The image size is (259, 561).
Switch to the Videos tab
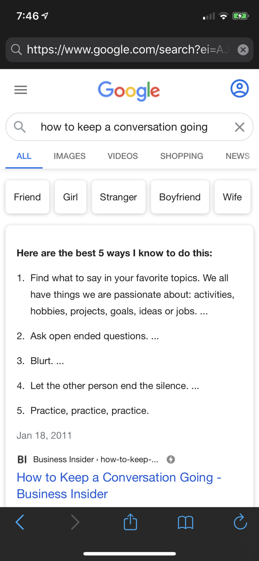(x=123, y=156)
